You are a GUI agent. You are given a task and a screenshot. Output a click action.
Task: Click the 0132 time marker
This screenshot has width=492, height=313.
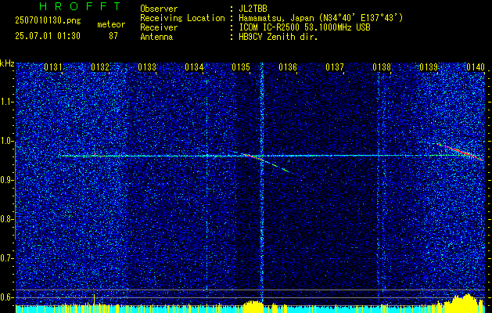pos(100,67)
